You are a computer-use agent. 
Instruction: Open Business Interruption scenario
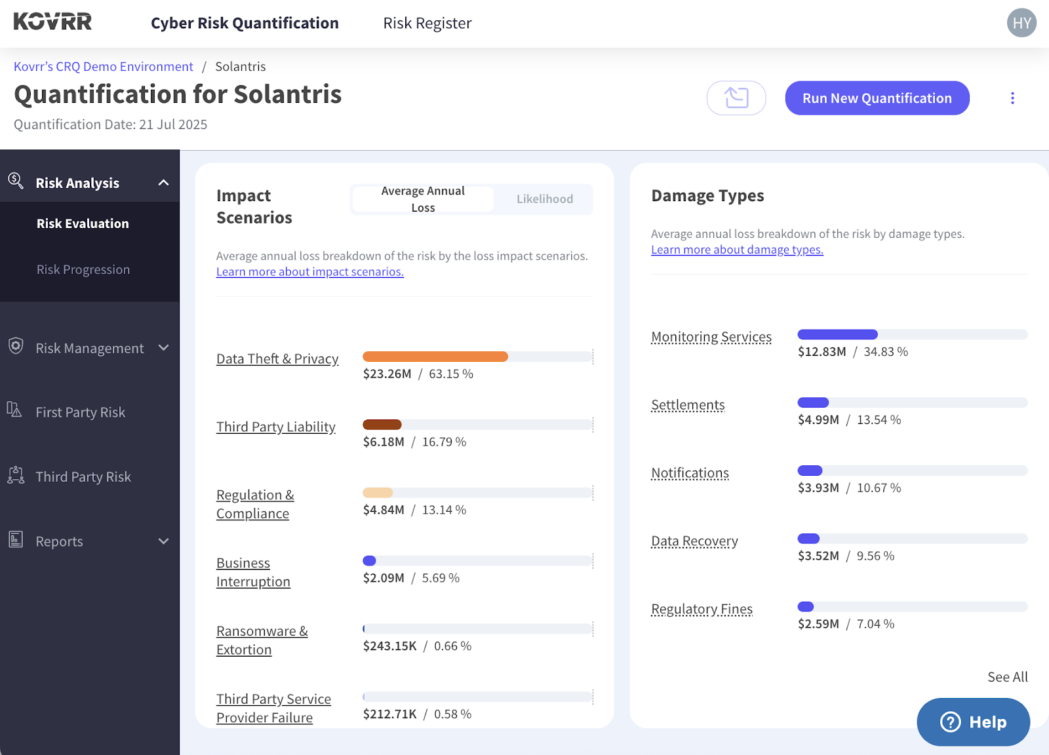pos(253,572)
